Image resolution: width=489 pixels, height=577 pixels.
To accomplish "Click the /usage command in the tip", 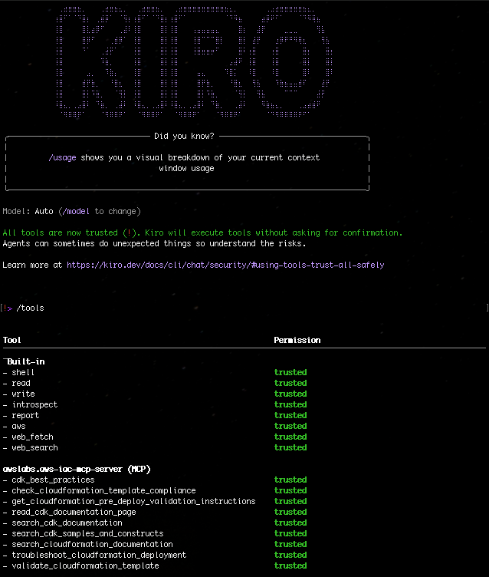I will point(62,157).
